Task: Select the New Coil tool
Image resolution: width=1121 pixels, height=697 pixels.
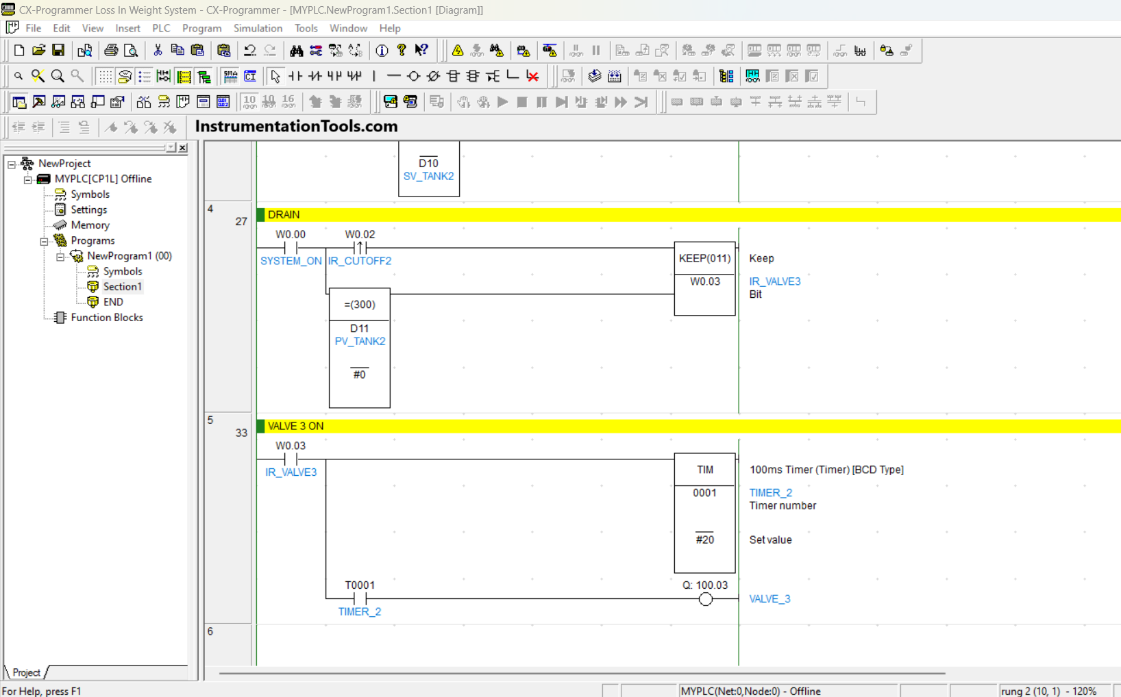Action: click(413, 76)
